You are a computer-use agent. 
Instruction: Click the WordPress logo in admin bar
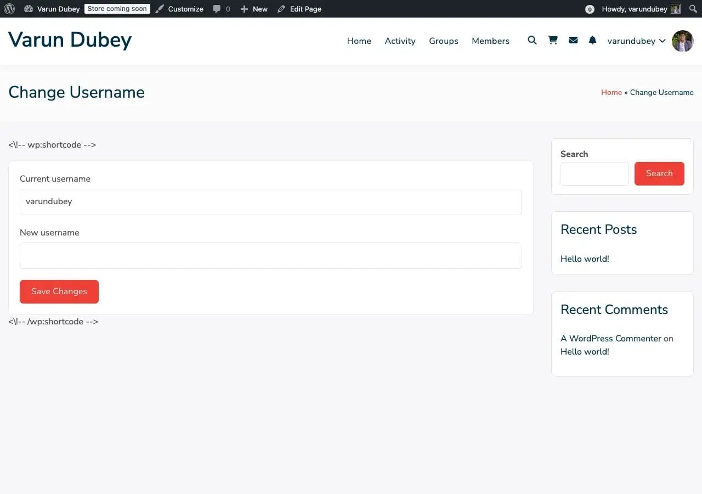click(x=9, y=9)
